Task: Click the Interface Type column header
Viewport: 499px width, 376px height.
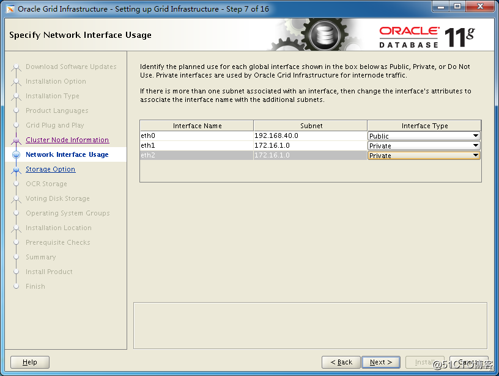Action: [424, 126]
